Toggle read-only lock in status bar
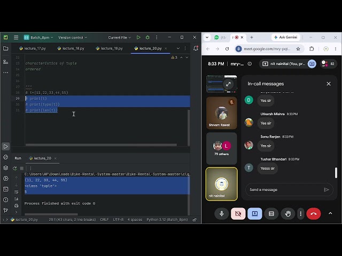This screenshot has width=342, height=256. tap(195, 220)
